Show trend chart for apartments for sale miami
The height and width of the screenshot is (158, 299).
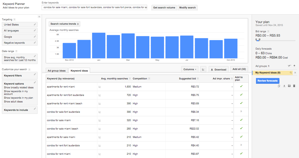pyautogui.click(x=100, y=137)
